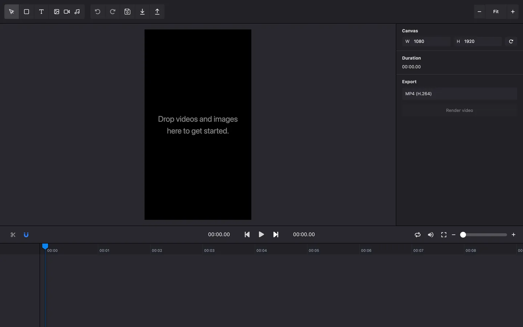The image size is (523, 327).
Task: Click the 00:07 mark on timeline ruler
Action: 418,250
